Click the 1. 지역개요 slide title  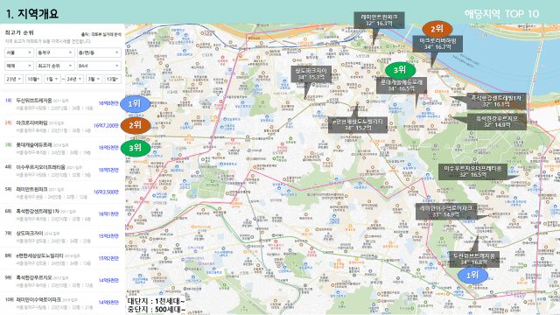click(x=31, y=14)
